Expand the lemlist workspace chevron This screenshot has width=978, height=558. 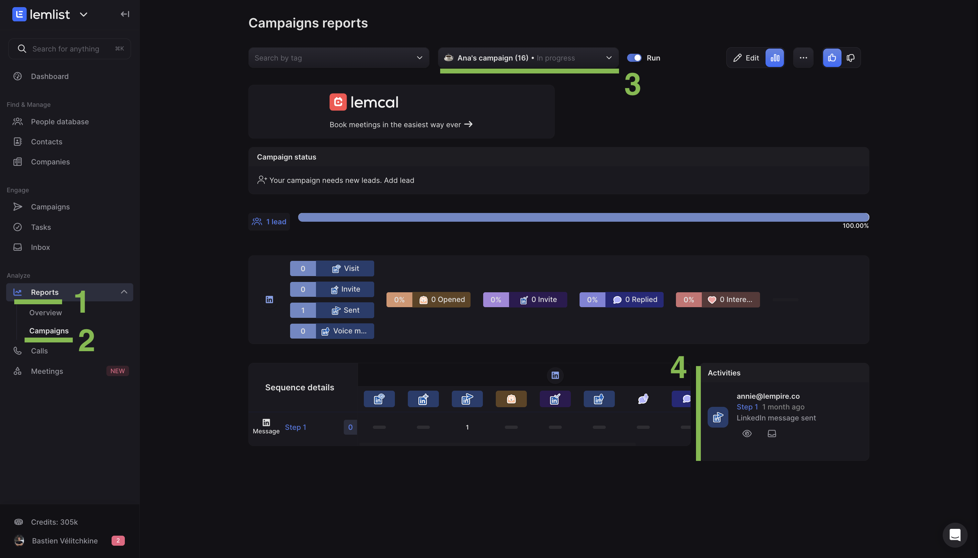[83, 15]
